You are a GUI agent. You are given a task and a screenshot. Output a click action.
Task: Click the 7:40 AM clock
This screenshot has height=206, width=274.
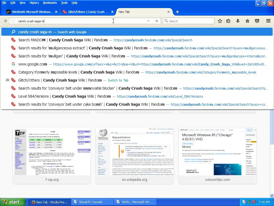264,202
